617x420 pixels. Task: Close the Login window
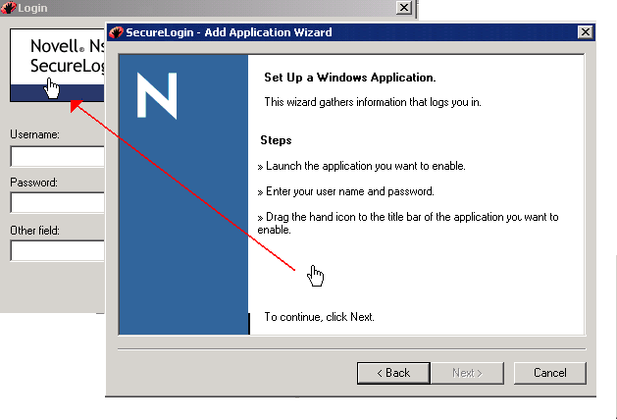[404, 8]
